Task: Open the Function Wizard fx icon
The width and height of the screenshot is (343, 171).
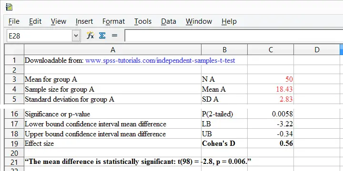Action: (90, 36)
